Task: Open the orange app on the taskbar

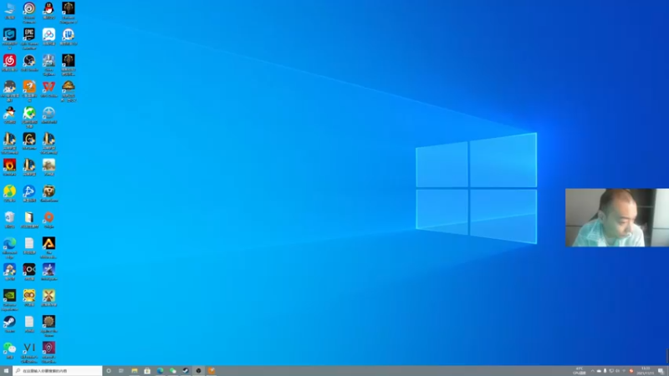Action: pos(212,371)
